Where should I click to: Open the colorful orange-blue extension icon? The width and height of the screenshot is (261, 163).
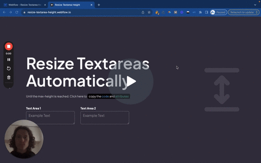pos(169,12)
